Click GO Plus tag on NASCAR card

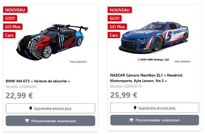[x=117, y=27]
